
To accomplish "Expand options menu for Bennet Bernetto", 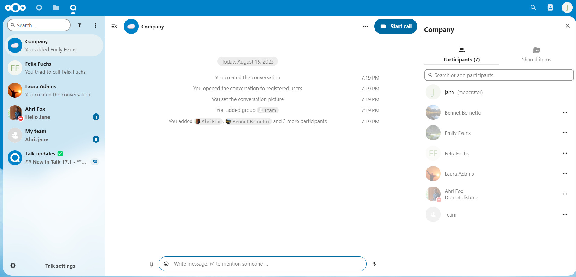I will click(x=565, y=112).
